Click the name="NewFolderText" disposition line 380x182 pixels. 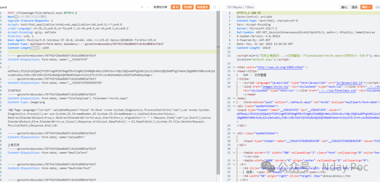(x=49, y=168)
